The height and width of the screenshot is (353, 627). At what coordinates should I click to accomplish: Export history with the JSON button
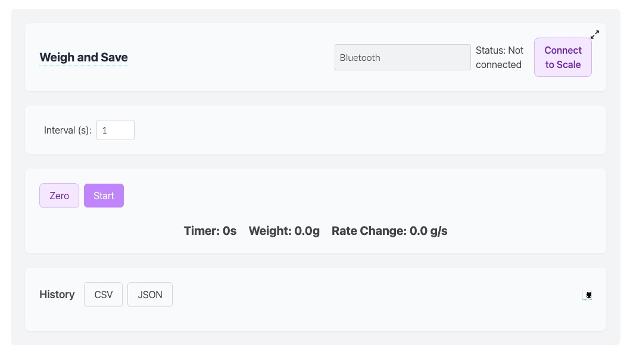point(150,295)
